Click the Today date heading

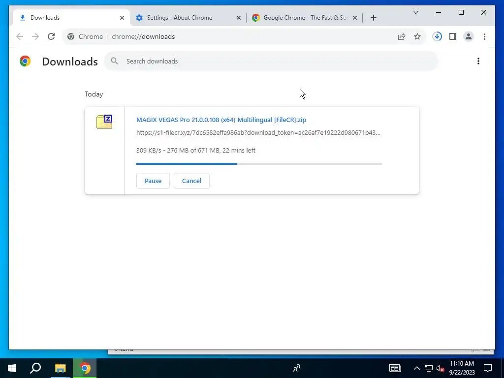(x=94, y=94)
